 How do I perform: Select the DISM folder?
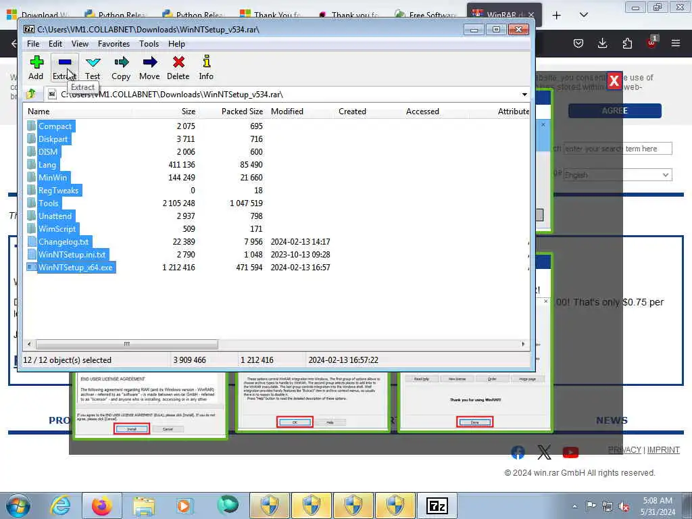click(x=48, y=152)
